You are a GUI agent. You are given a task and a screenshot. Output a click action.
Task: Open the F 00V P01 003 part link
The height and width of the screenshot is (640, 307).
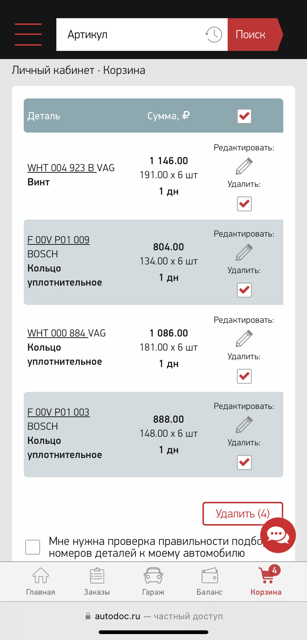click(58, 412)
